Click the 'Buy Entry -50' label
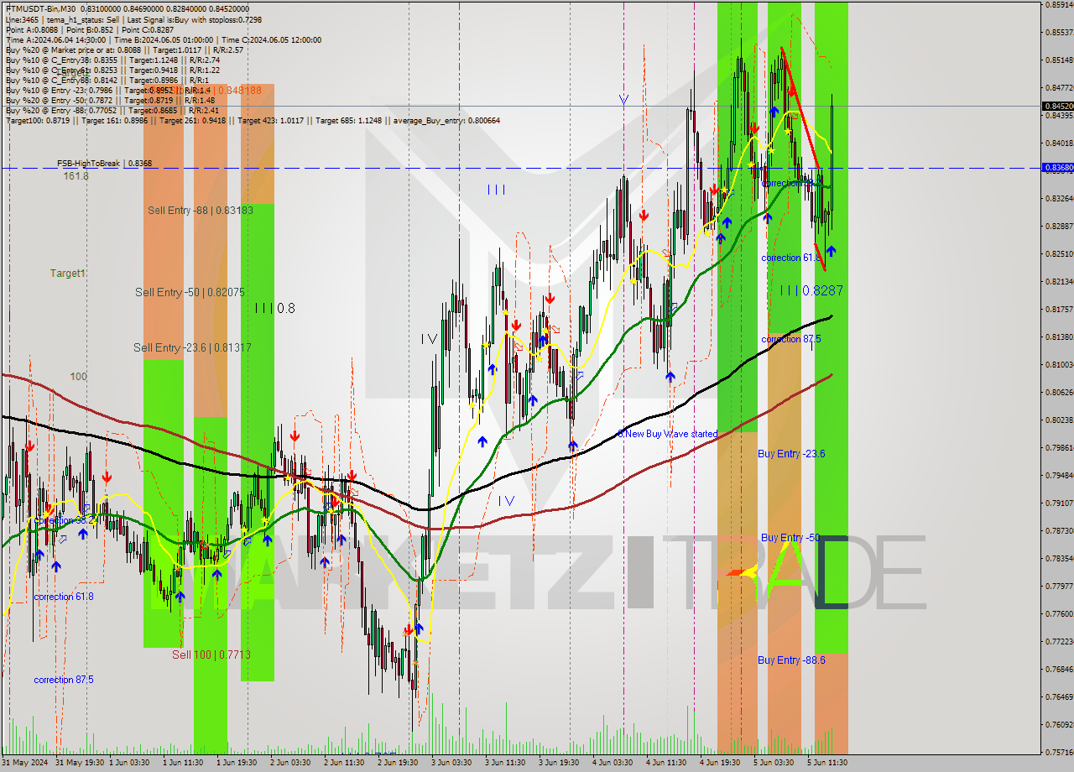This screenshot has height=772, width=1074. coord(790,537)
